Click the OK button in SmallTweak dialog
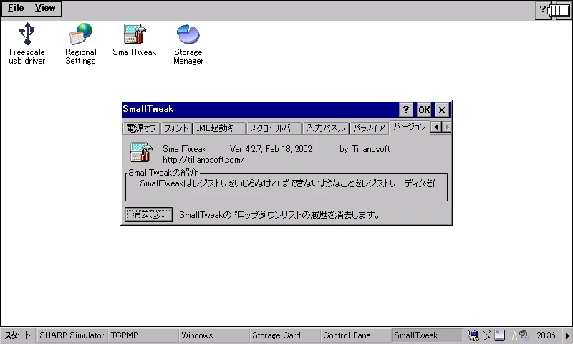The width and height of the screenshot is (573, 344). [424, 110]
